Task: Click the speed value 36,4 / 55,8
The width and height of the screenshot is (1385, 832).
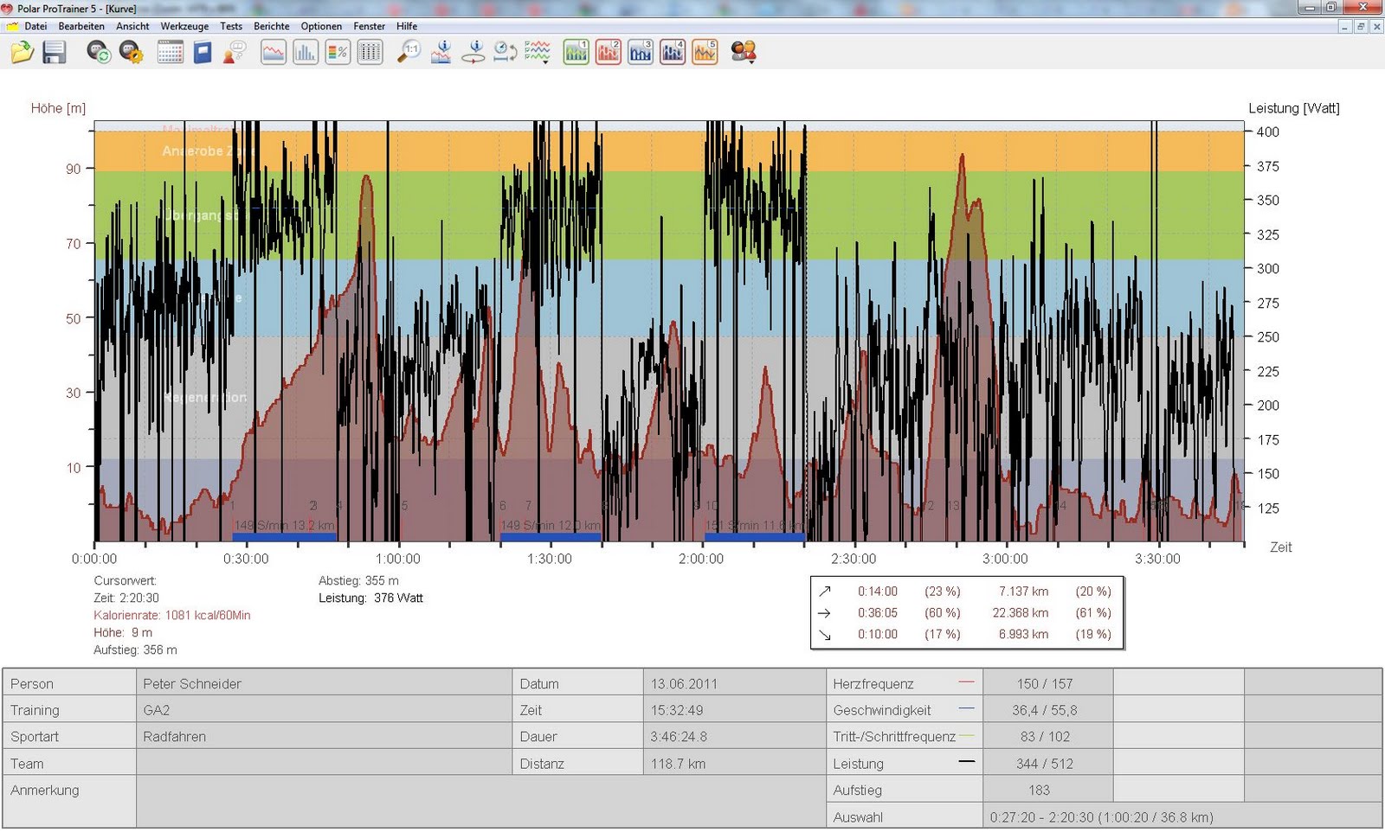Action: [x=1045, y=710]
